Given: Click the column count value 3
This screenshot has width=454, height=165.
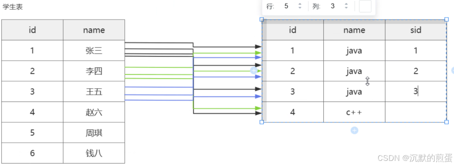Looking at the screenshot, I should [332, 6].
